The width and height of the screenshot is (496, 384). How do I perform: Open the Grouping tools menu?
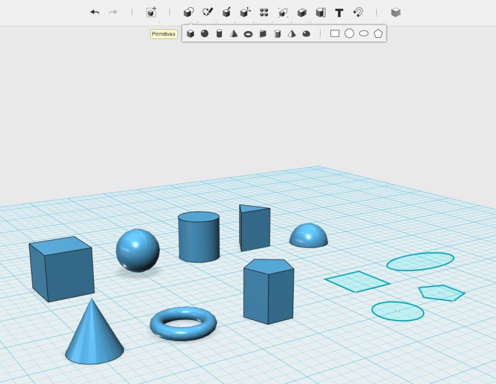tap(283, 12)
